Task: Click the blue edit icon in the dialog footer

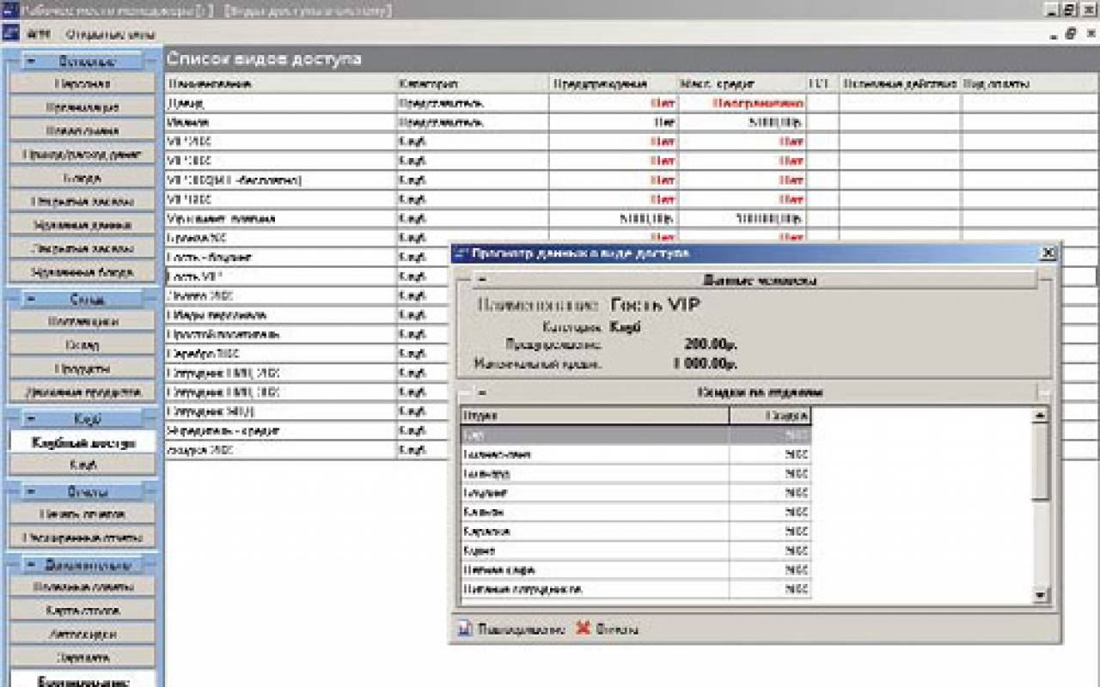Action: (x=465, y=629)
